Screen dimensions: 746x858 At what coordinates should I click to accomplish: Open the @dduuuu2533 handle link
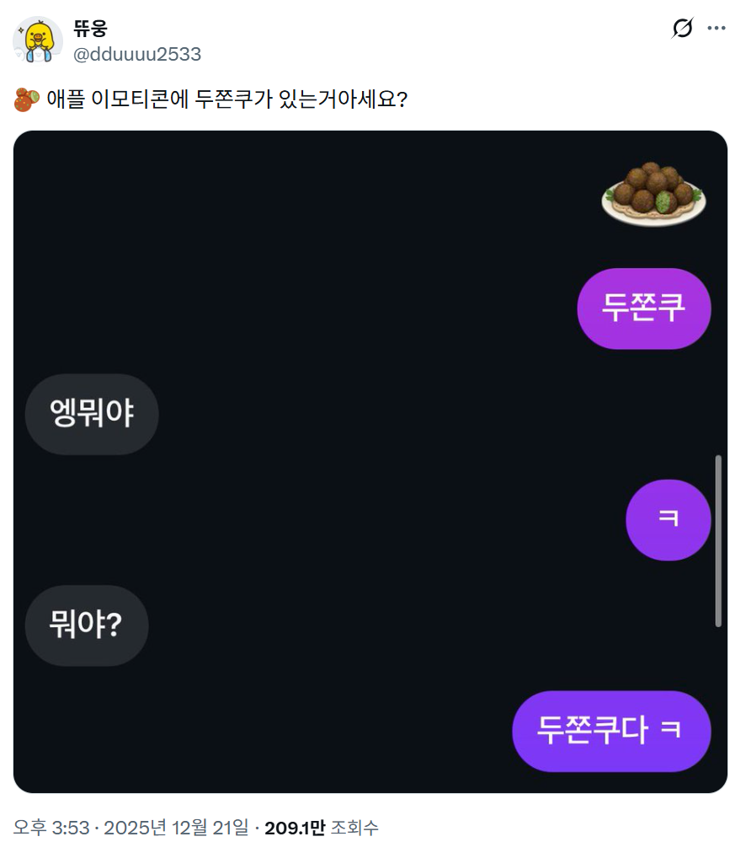[x=137, y=55]
